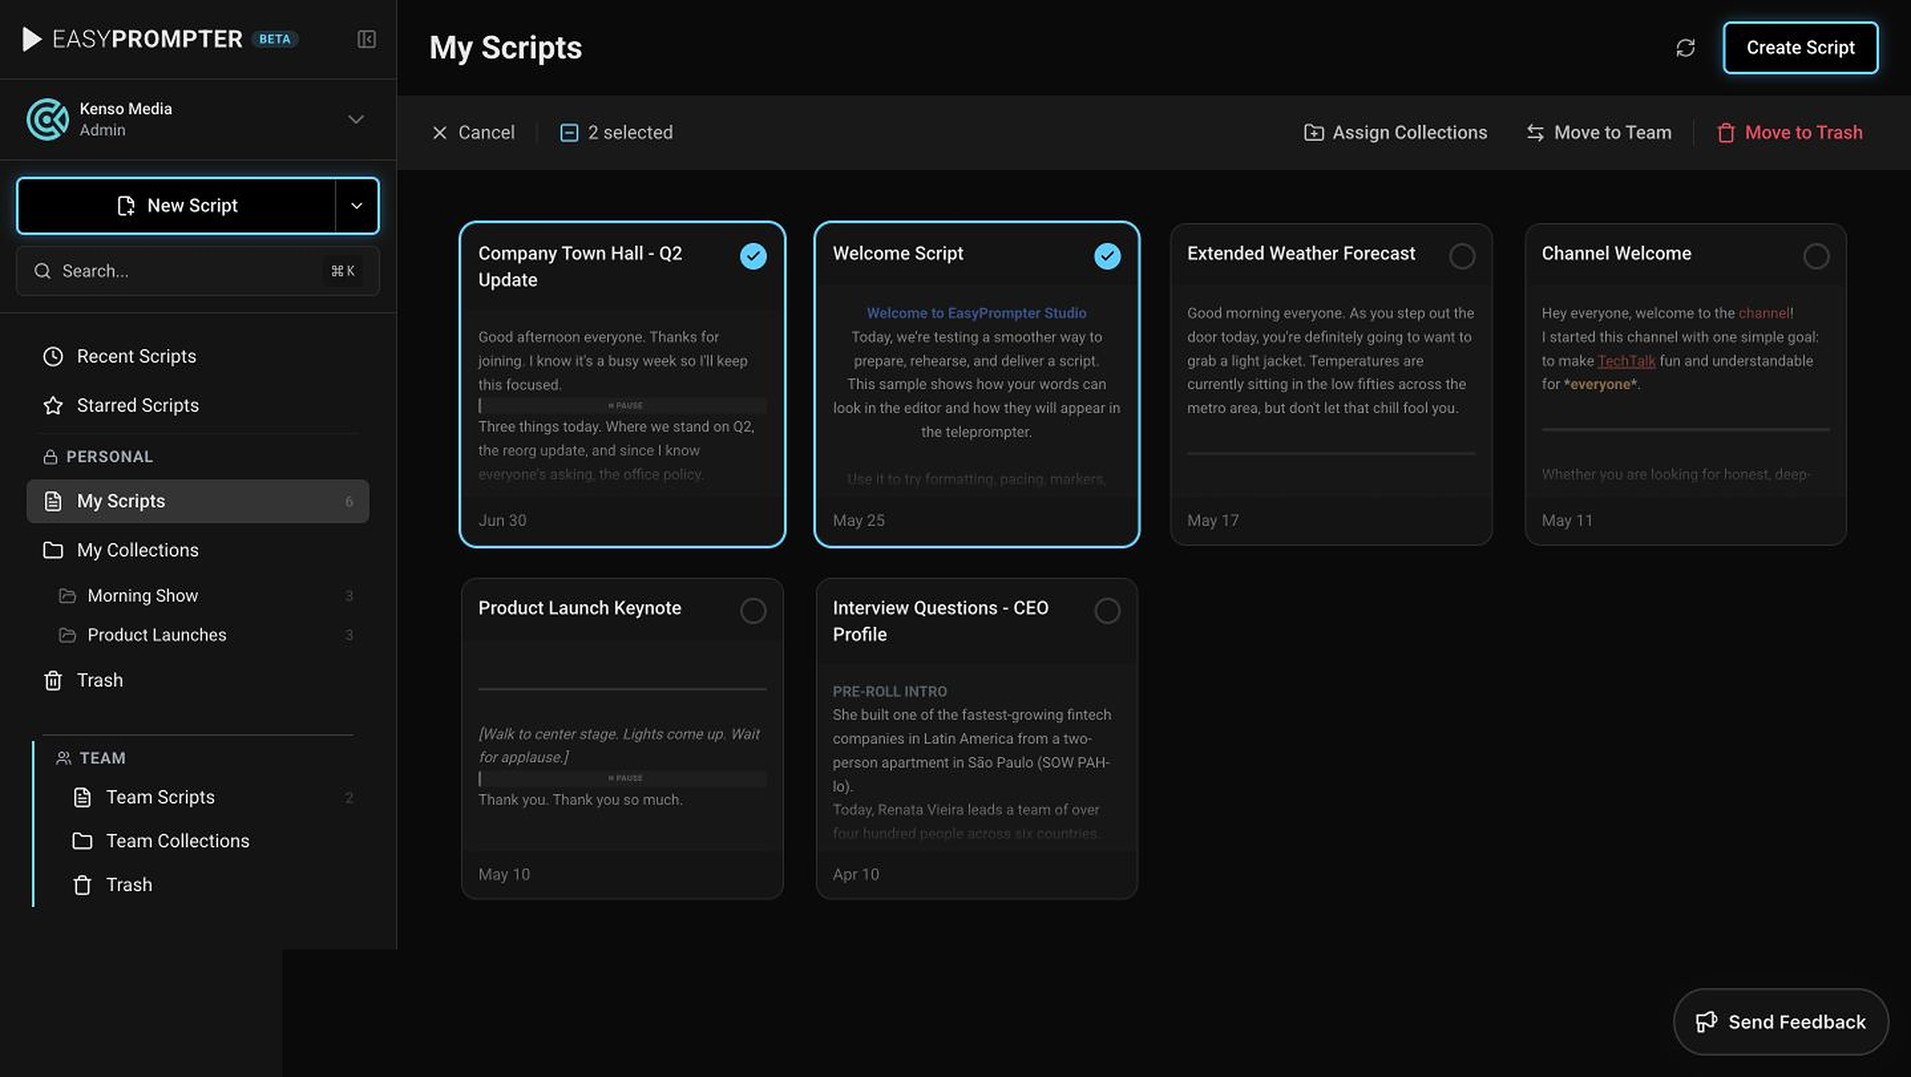Click the My Collections folder icon
Screen dimensions: 1911x1077
(x=53, y=550)
